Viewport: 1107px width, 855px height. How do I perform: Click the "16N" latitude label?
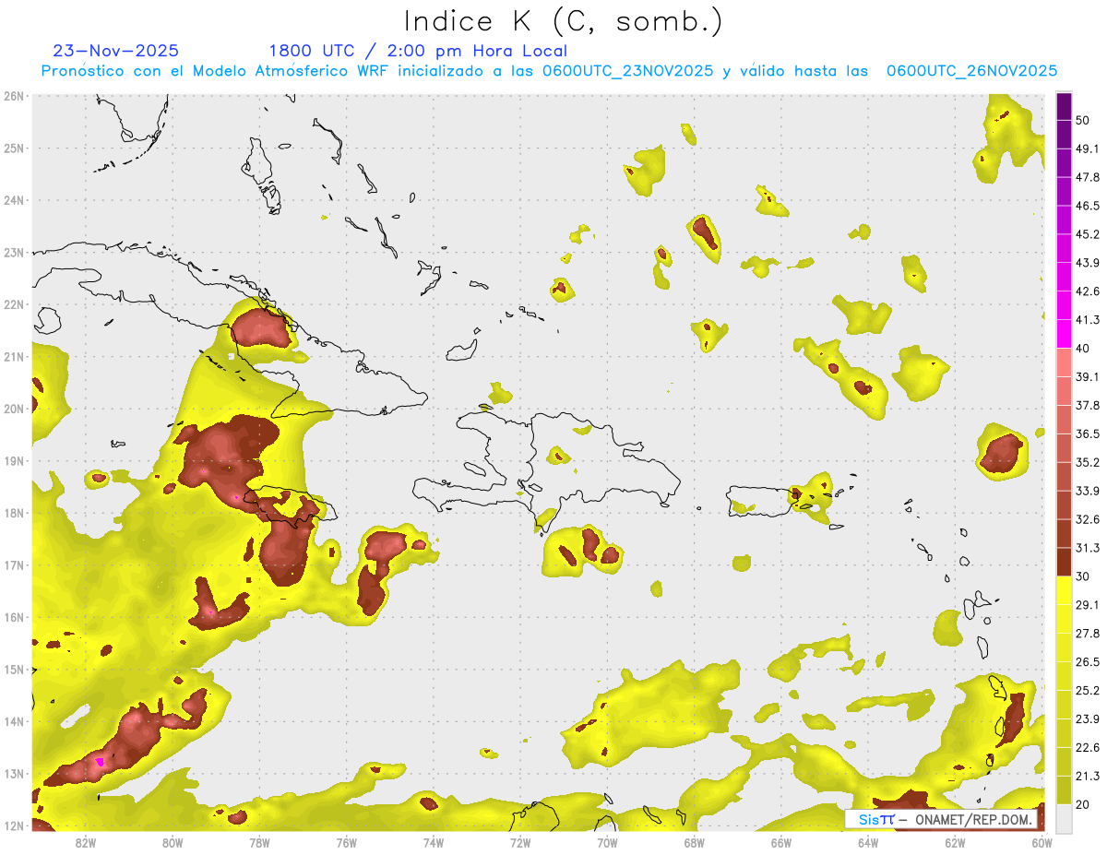pyautogui.click(x=14, y=617)
